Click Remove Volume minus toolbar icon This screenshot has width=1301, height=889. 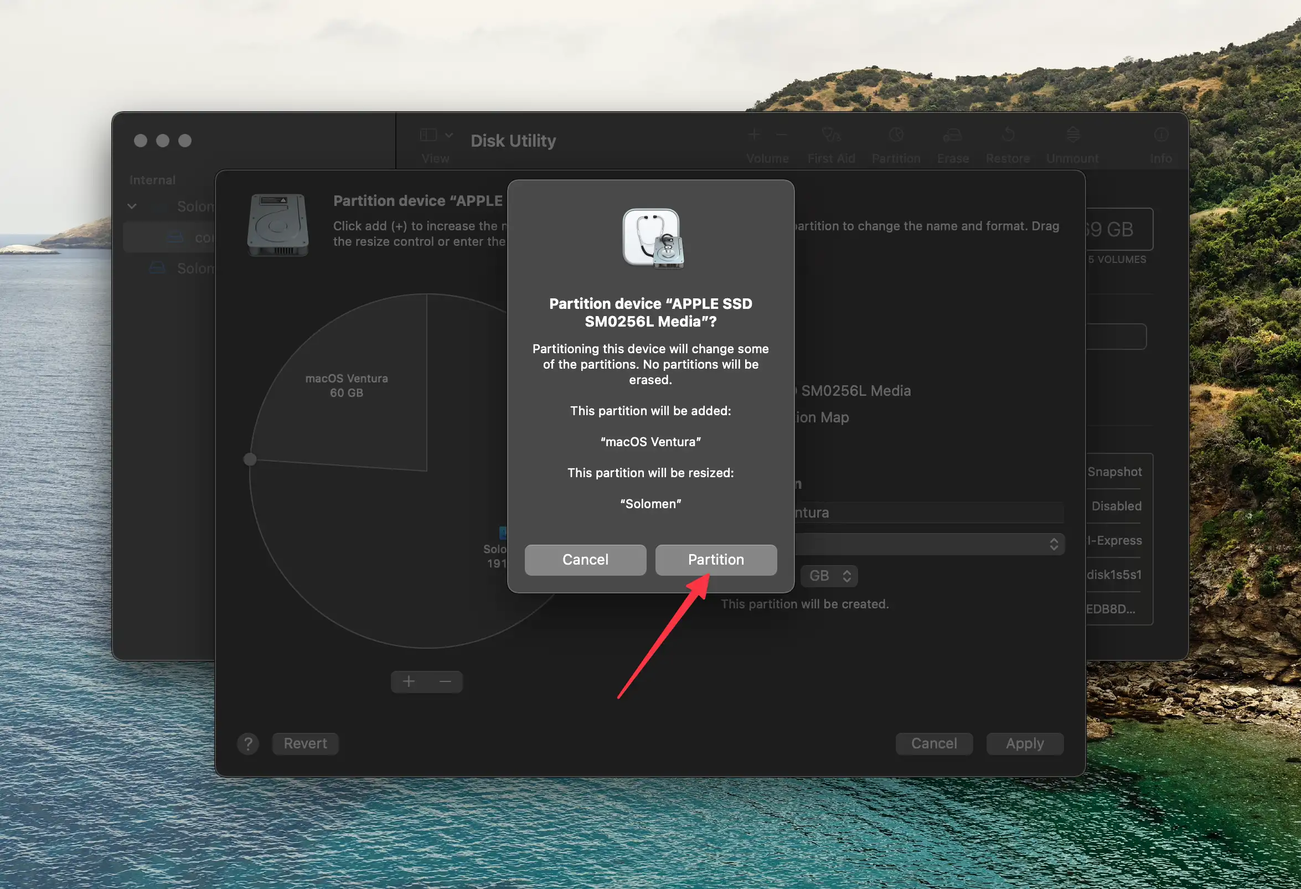coord(782,135)
